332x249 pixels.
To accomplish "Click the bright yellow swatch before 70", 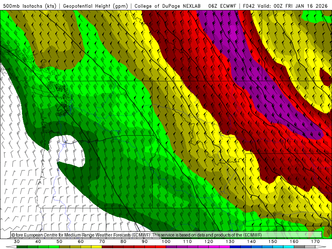I will (x=97, y=247).
